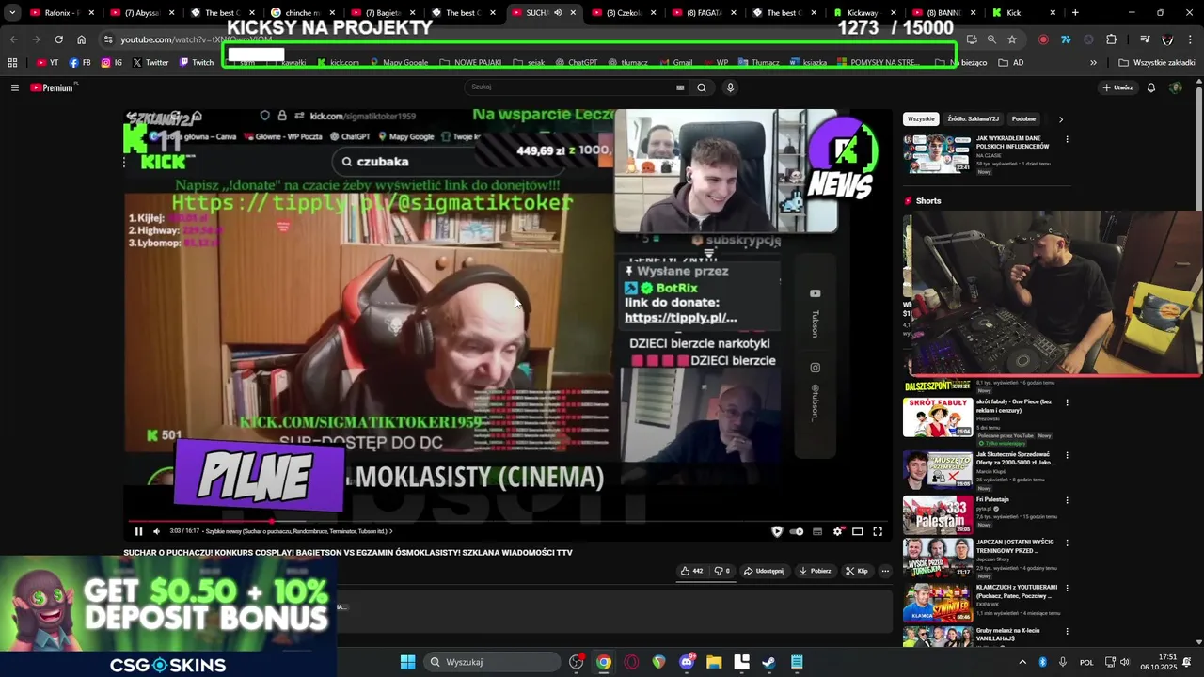The height and width of the screenshot is (677, 1204).
Task: Open the Wszystkie zakładki folder
Action: coord(1157,63)
